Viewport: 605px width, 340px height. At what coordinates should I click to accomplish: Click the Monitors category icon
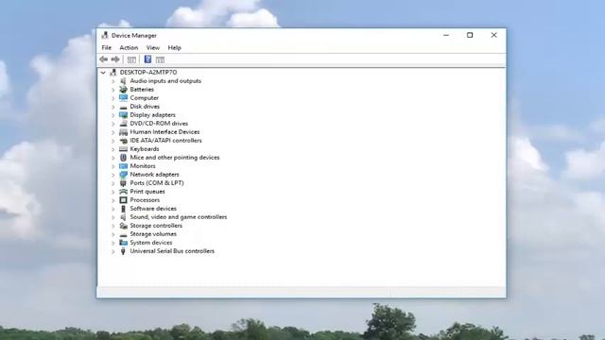(x=123, y=166)
